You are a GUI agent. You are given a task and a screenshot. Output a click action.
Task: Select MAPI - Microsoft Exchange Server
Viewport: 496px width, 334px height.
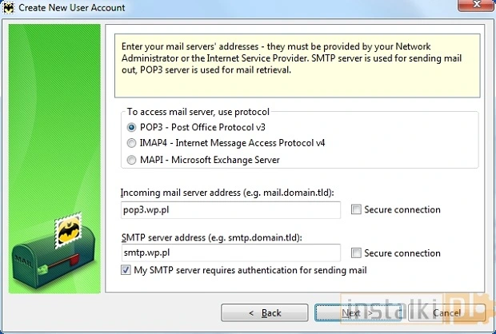(133, 160)
